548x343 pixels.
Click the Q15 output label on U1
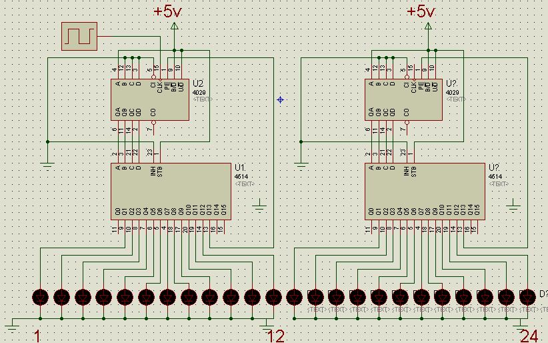tap(224, 210)
